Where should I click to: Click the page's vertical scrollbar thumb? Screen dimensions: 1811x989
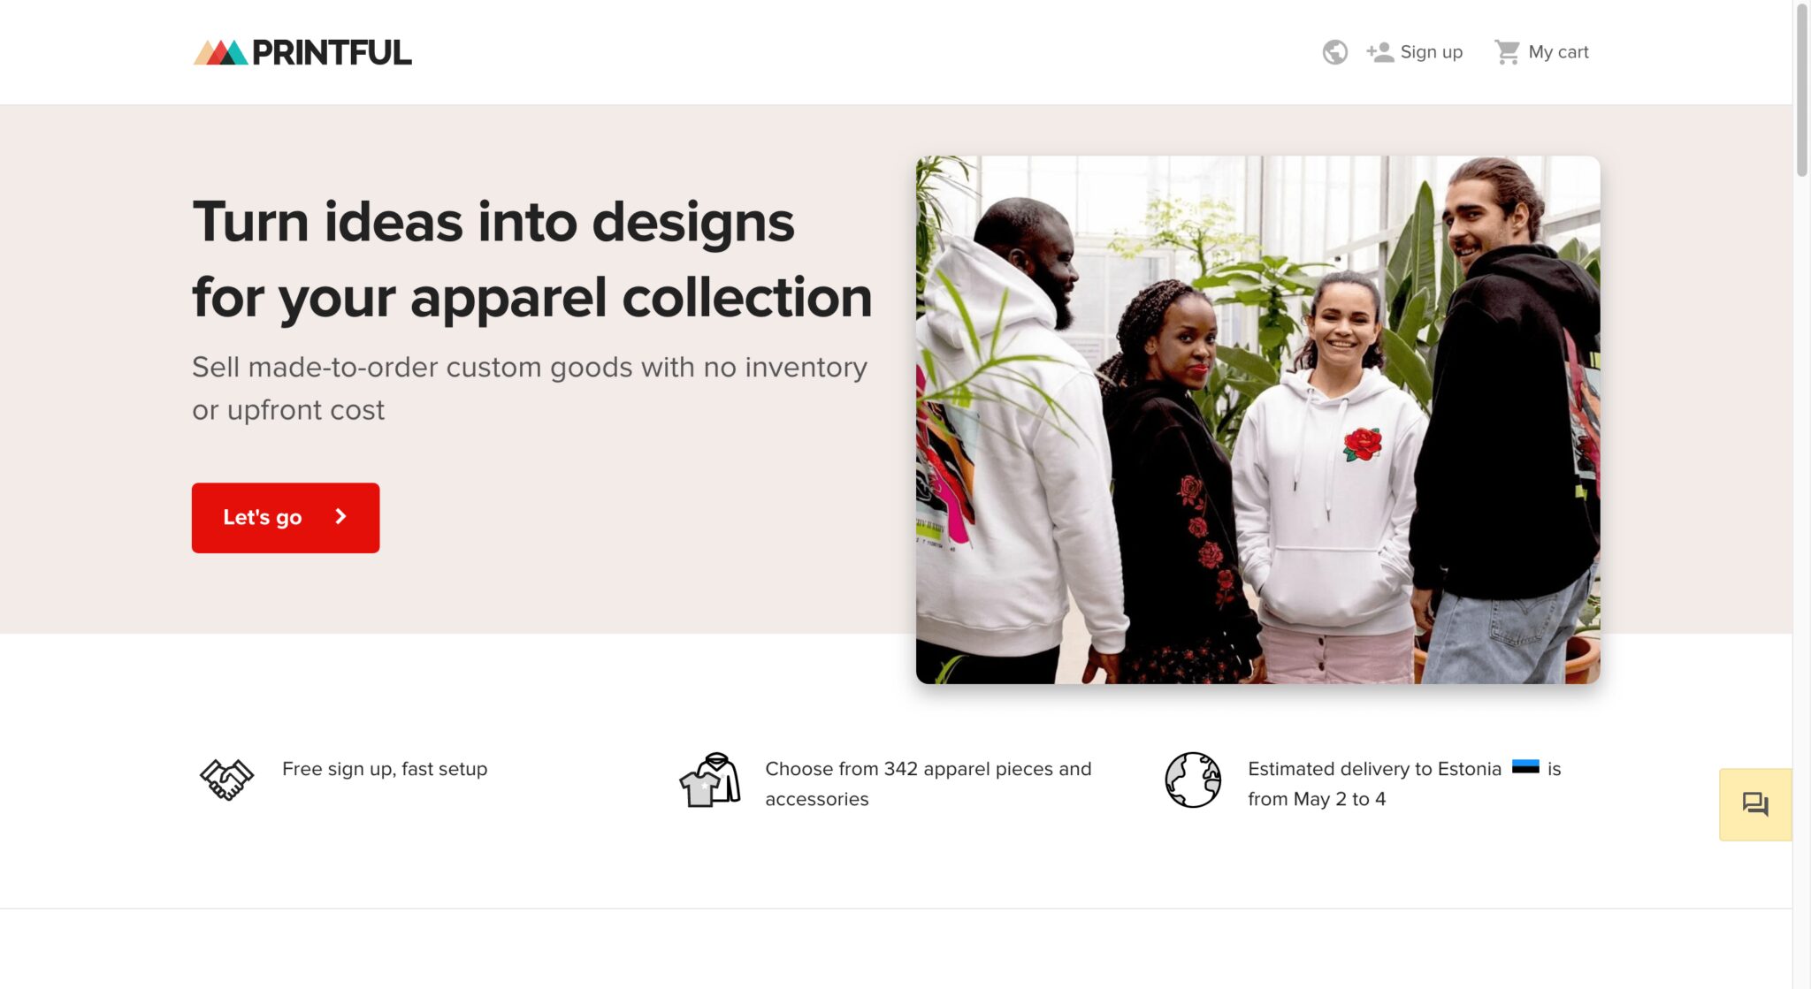(x=1801, y=88)
